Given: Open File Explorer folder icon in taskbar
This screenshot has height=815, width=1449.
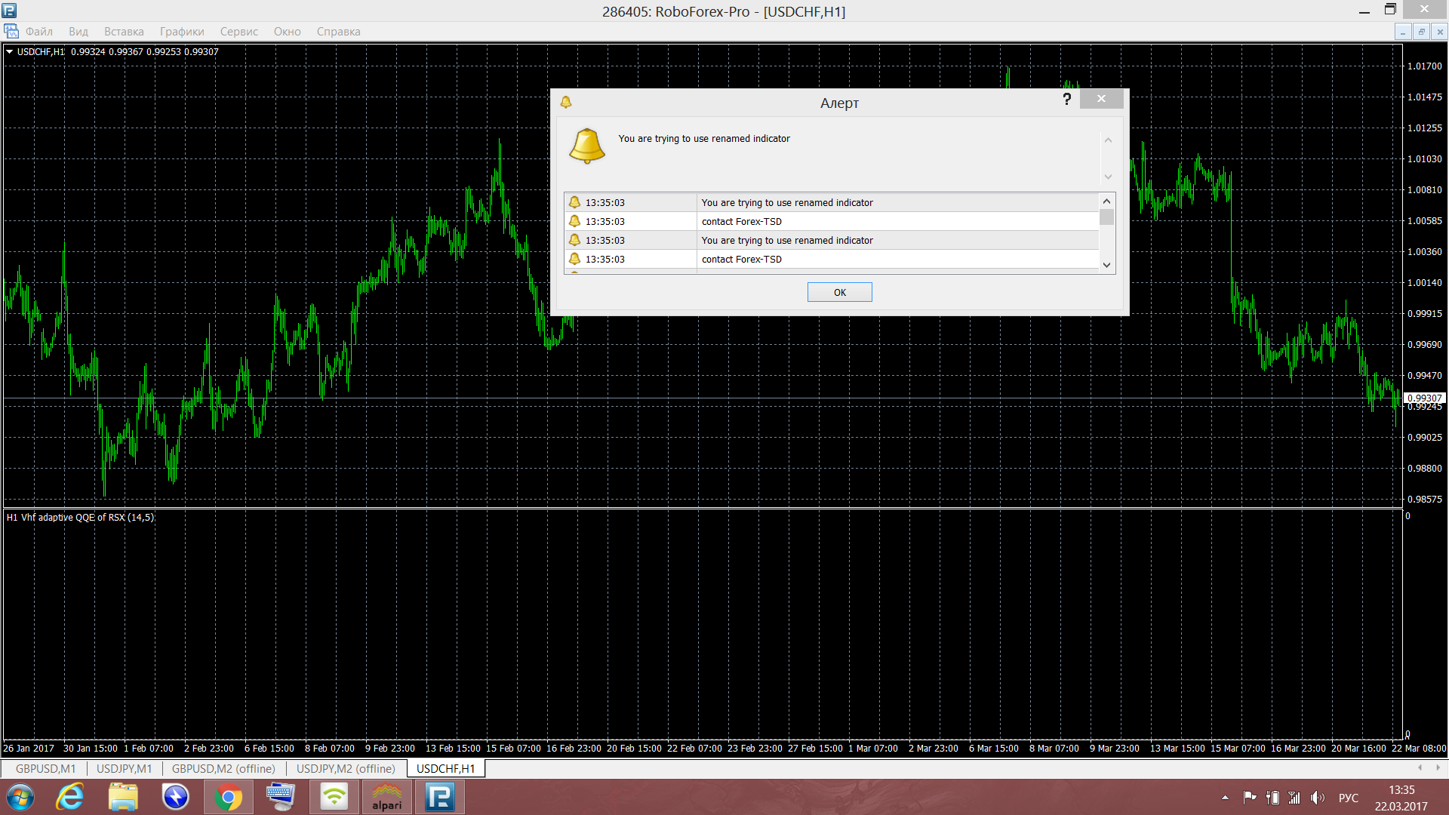Looking at the screenshot, I should (x=123, y=797).
